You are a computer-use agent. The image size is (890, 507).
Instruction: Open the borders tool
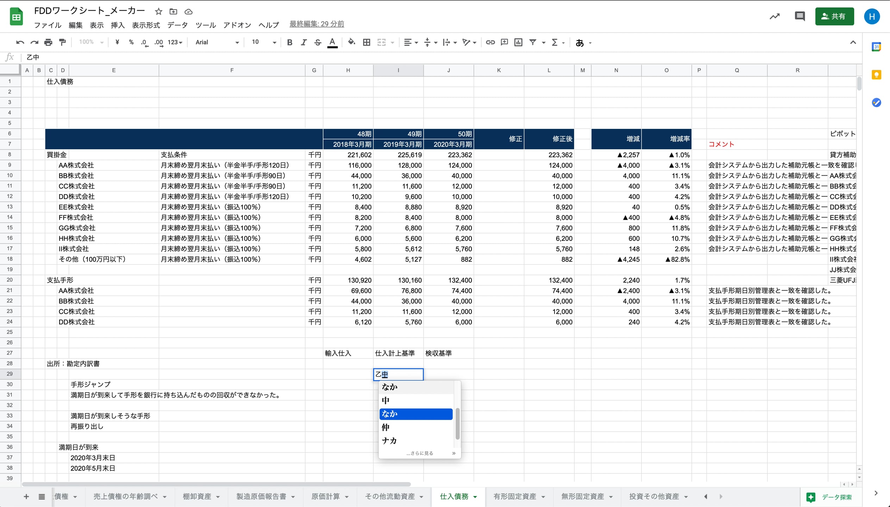(x=366, y=42)
